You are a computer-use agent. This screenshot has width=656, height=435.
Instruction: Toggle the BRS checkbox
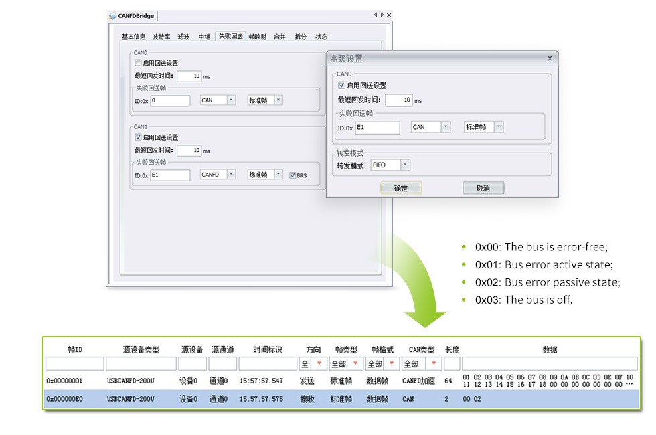tap(293, 175)
